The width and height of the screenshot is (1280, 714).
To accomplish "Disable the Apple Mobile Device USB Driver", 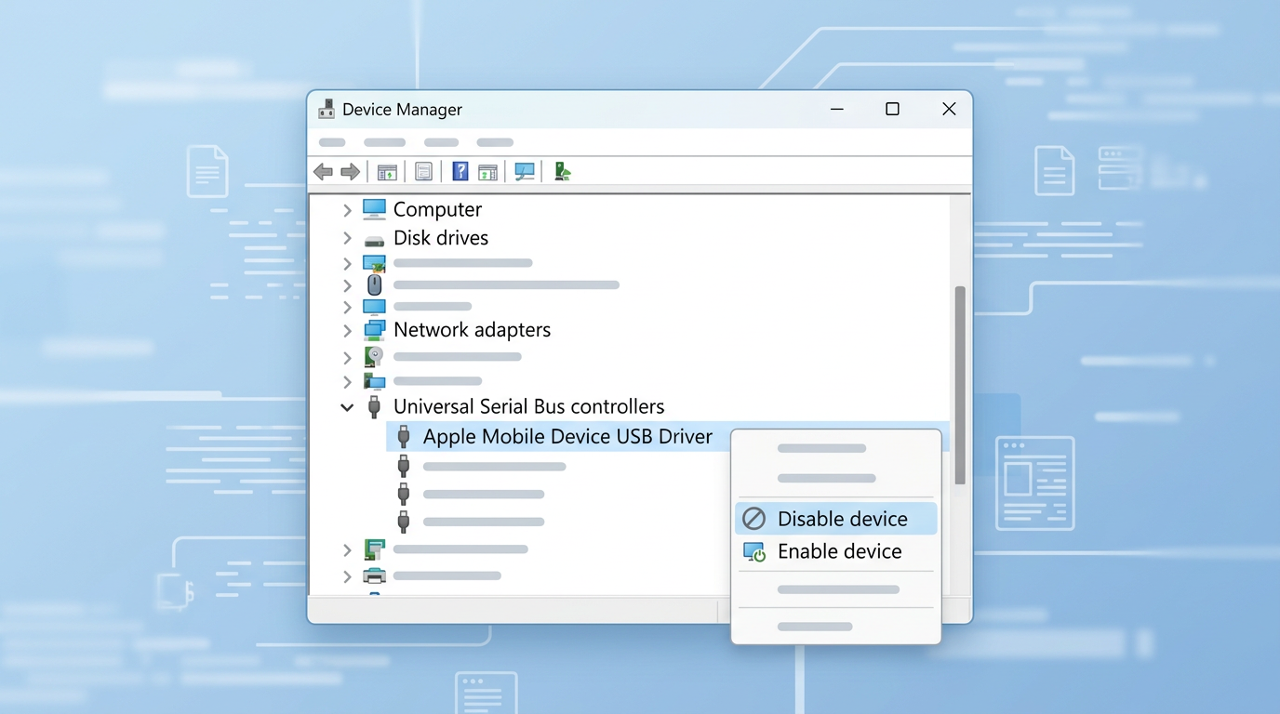I will click(x=842, y=518).
